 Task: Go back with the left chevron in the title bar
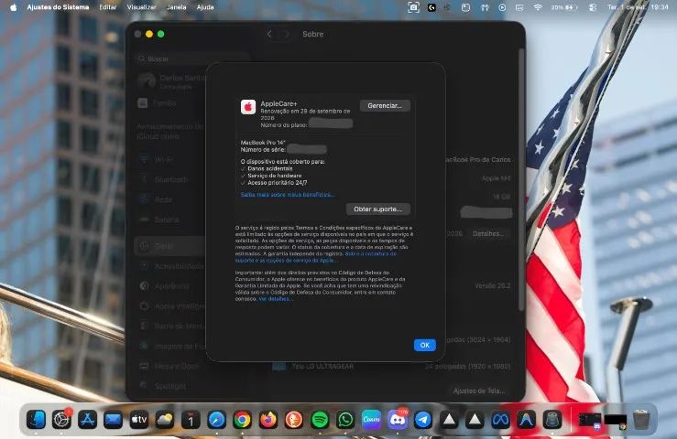pos(269,34)
